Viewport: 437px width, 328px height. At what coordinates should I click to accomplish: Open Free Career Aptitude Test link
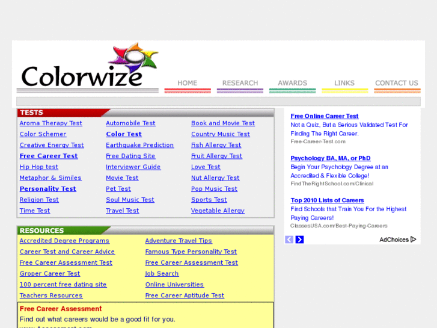(185, 296)
